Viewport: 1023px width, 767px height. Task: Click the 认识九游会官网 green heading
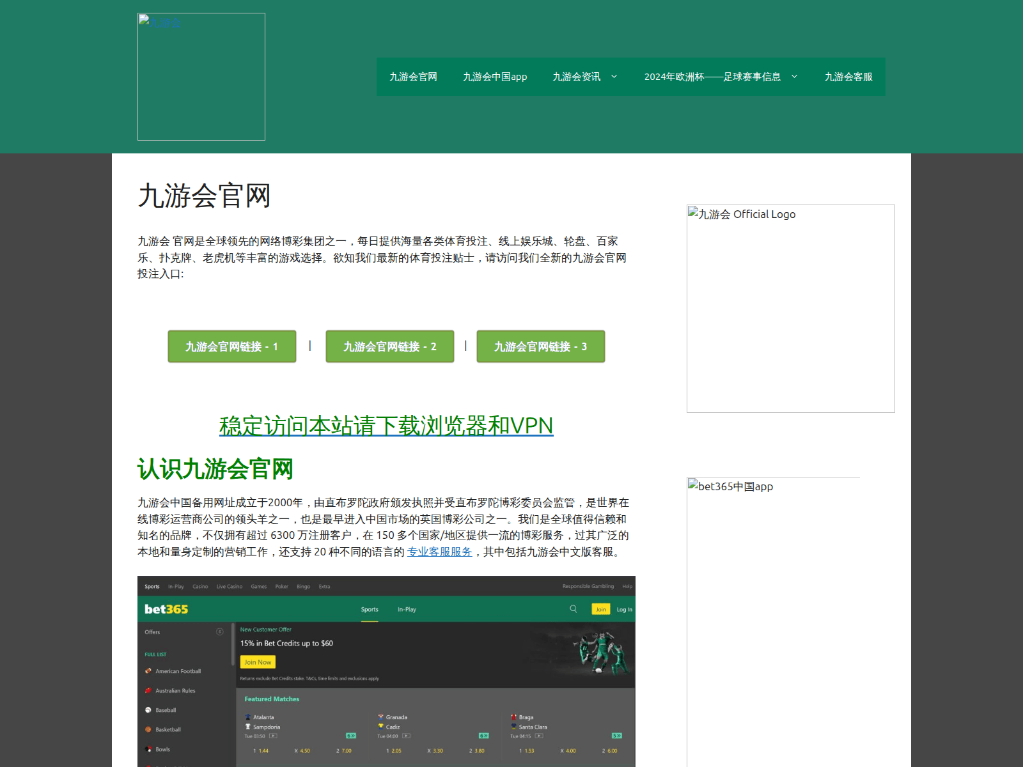pyautogui.click(x=215, y=469)
